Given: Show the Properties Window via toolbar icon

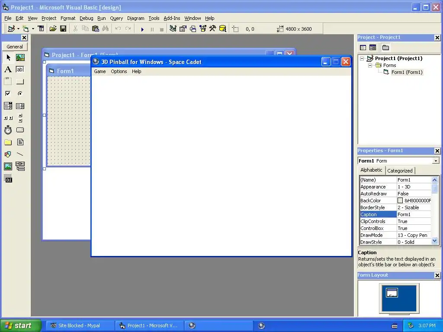Looking at the screenshot, I should coord(183,29).
